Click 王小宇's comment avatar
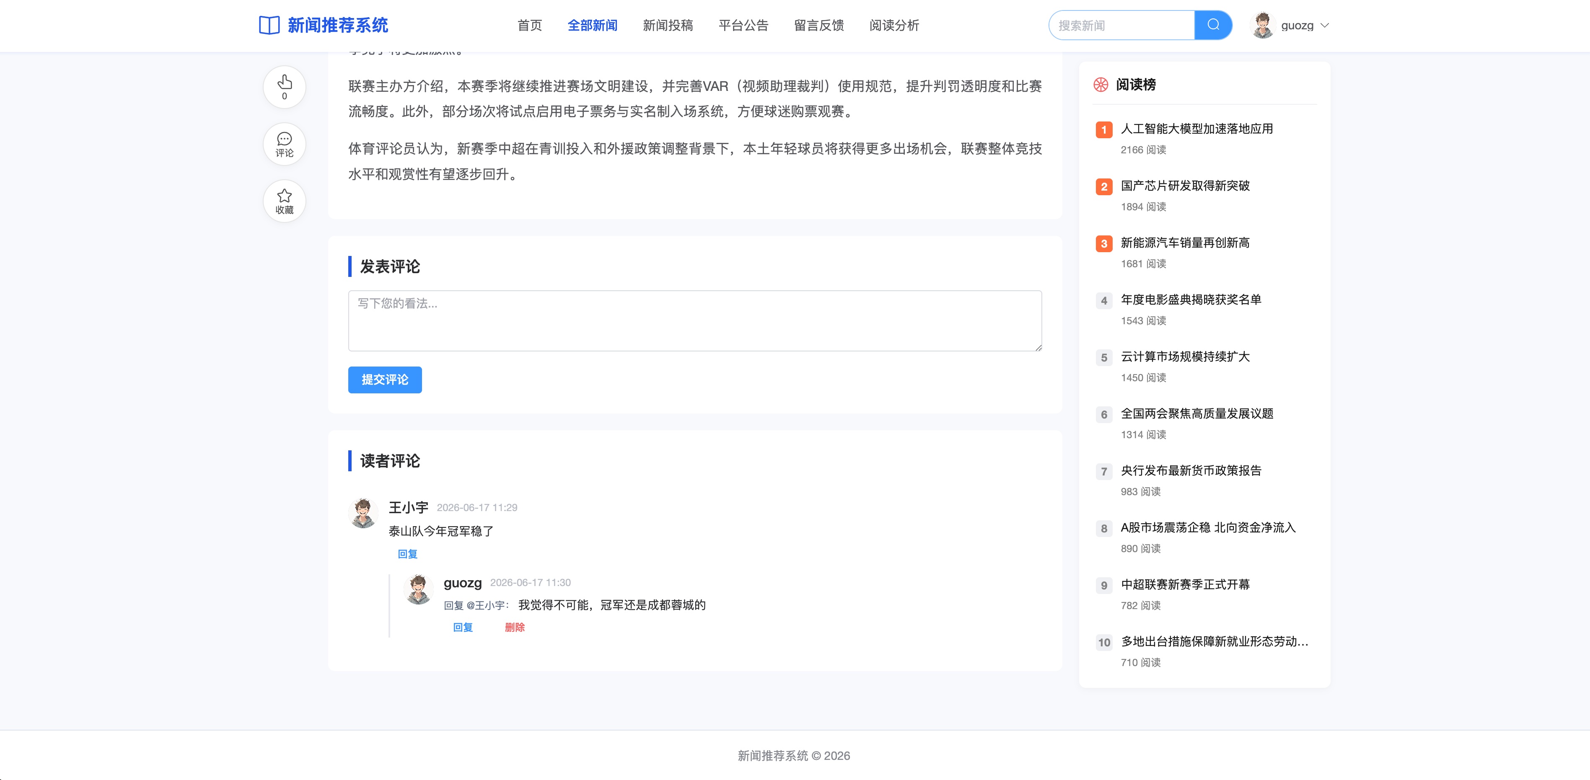Screen dimensions: 1590x780 (x=363, y=513)
